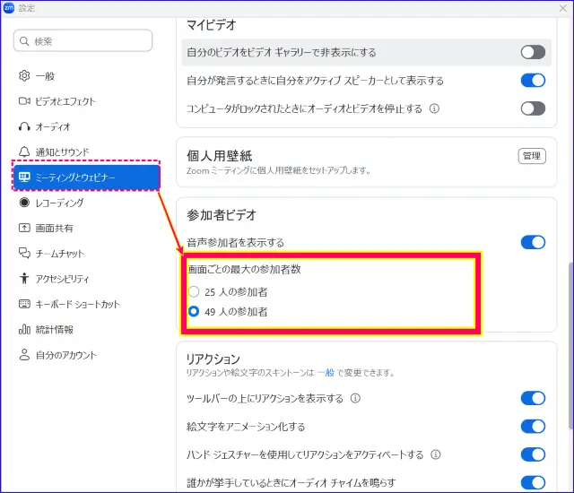The height and width of the screenshot is (493, 574).
Task: Click the 画面ごとの最大の参加者数 label
Action: [x=245, y=269]
